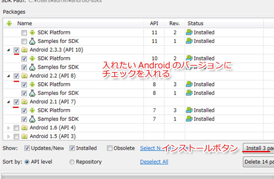Select the Android 2.1 (API 7) row label
Viewport: 274px width, 179px height.
coord(52,102)
